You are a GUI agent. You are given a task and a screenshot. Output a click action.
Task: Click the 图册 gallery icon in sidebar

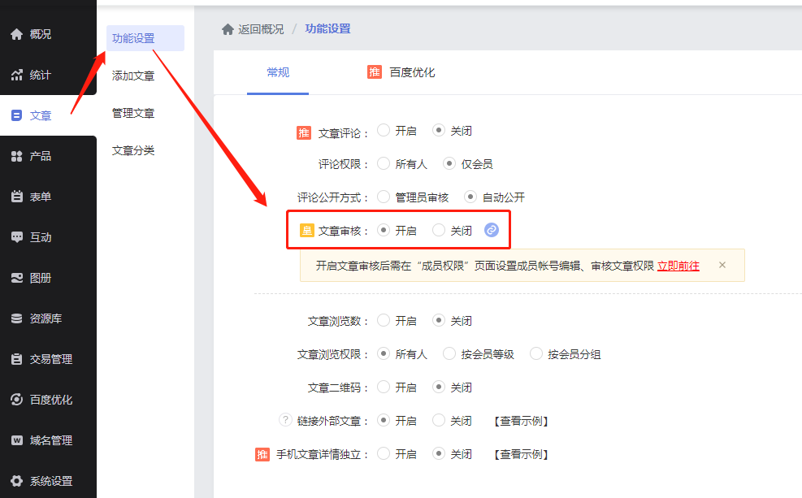coord(17,278)
